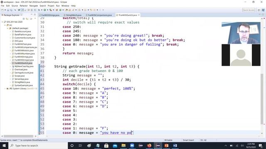Click the editor scroll-down arrow
The width and height of the screenshot is (266, 149).
pyautogui.click(x=262, y=133)
